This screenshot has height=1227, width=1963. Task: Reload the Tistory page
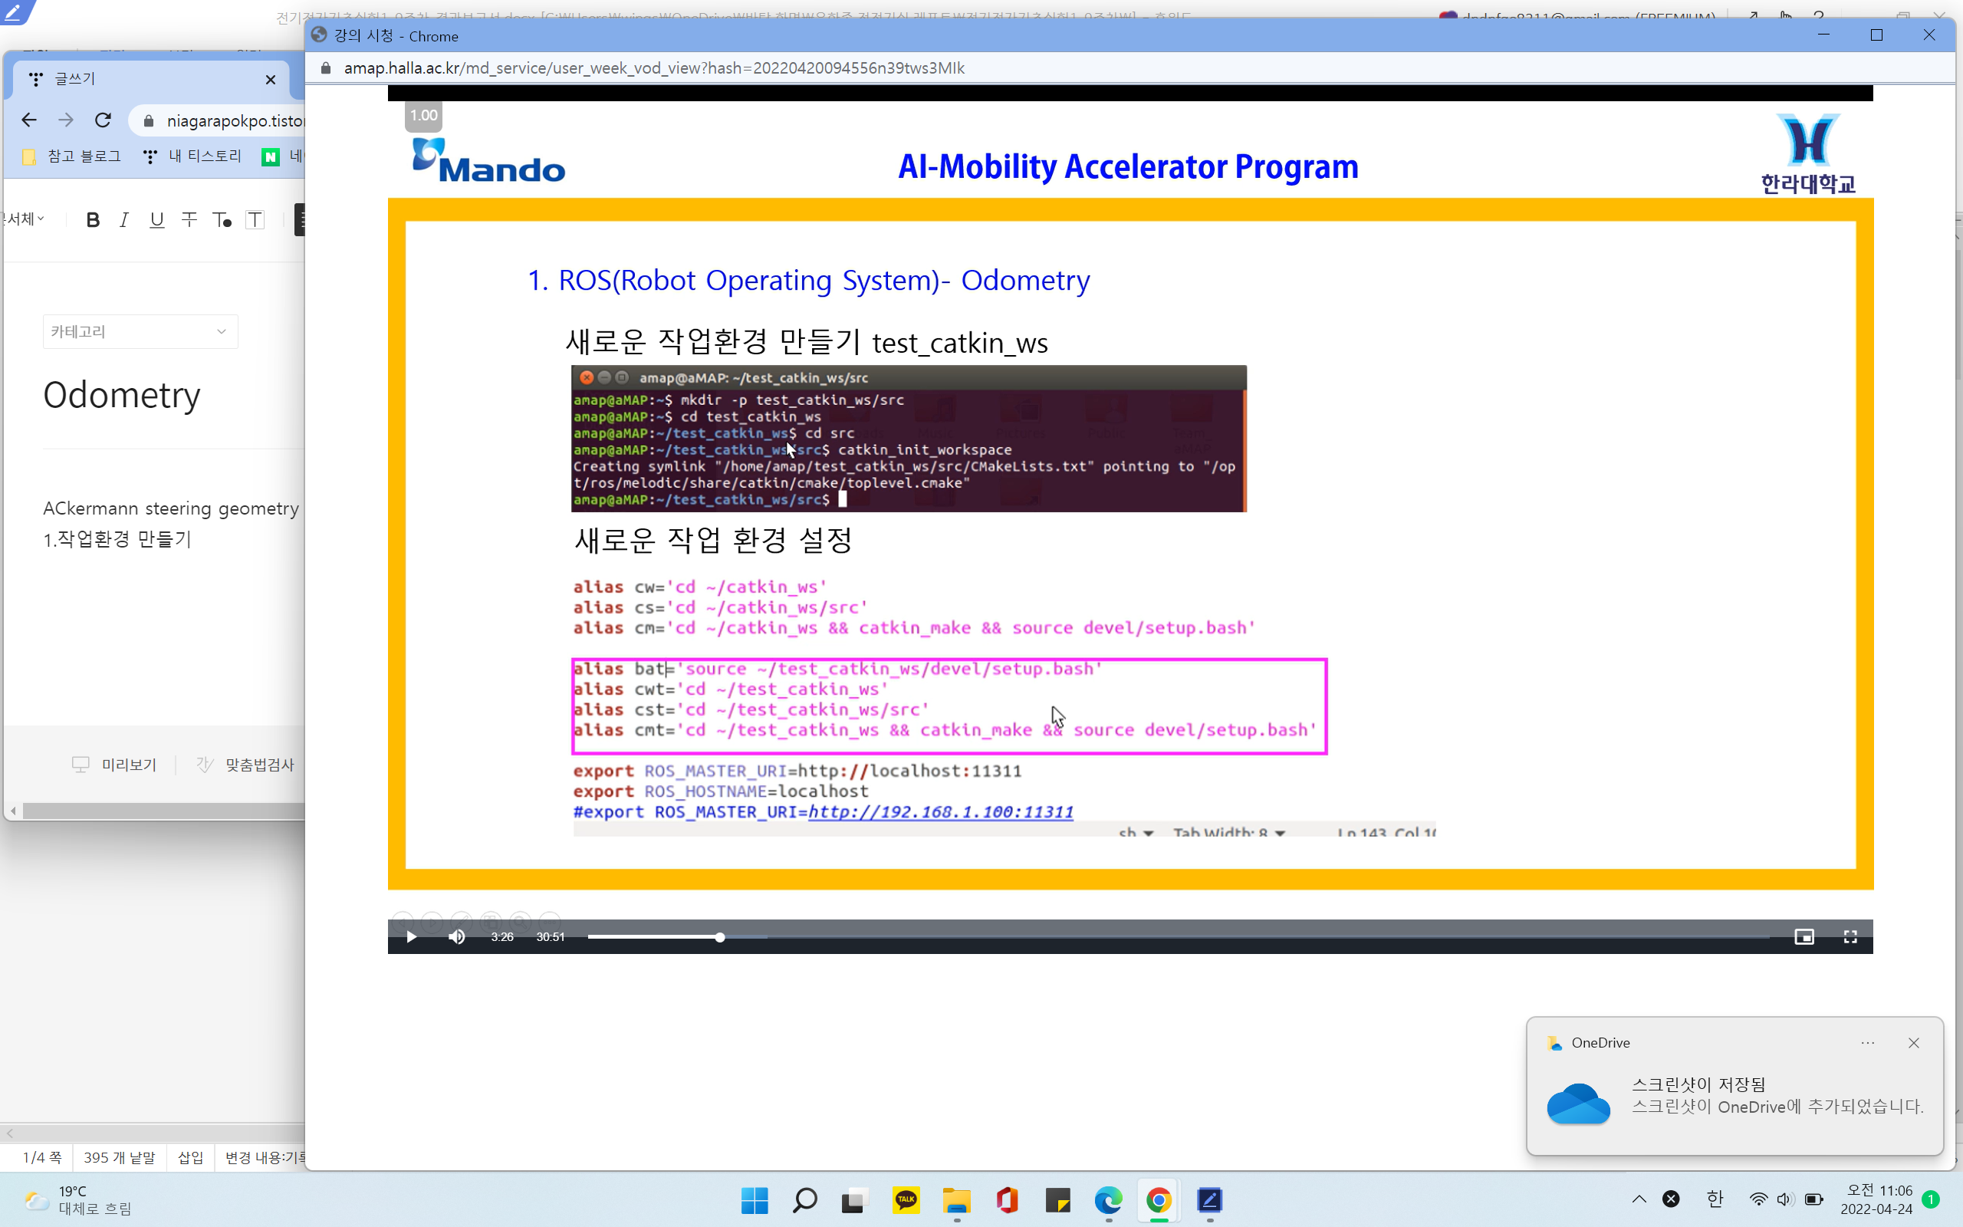tap(103, 120)
